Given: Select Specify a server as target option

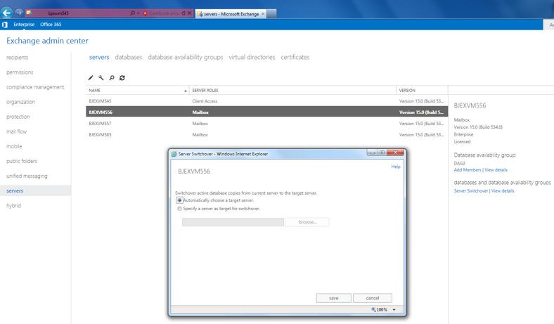Looking at the screenshot, I should point(179,209).
